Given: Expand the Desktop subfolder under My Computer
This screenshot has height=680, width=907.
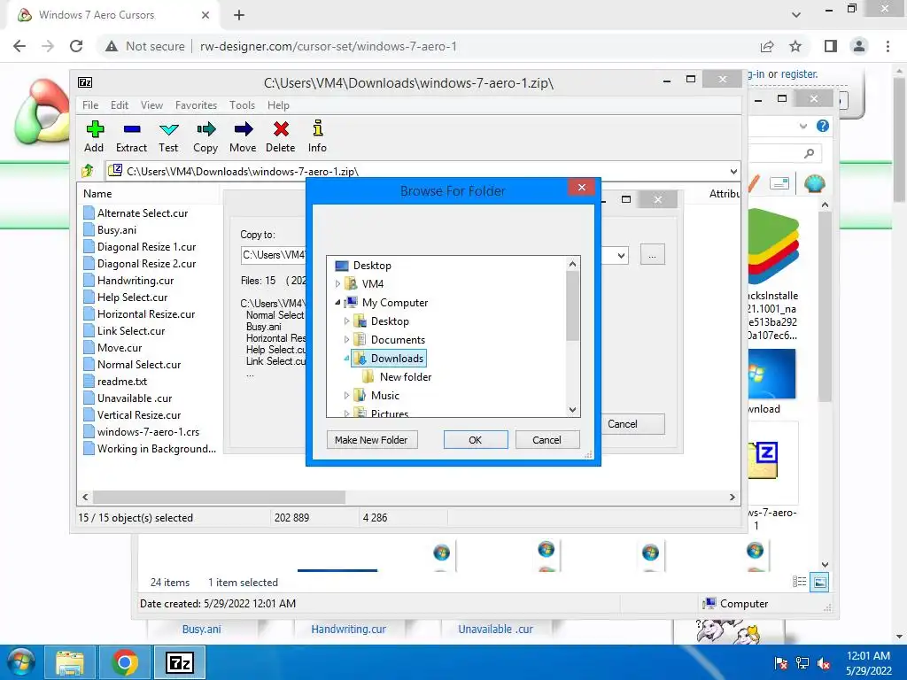Looking at the screenshot, I should pyautogui.click(x=346, y=321).
